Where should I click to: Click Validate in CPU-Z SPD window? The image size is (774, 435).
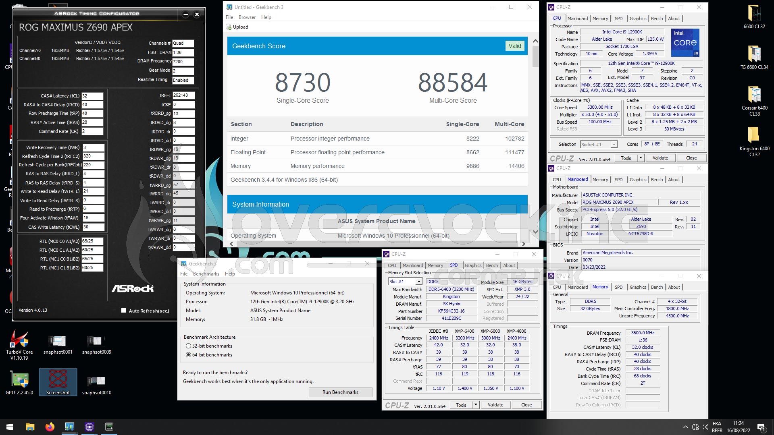495,405
